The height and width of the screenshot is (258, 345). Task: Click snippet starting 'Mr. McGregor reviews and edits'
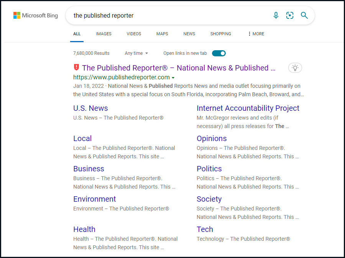(243, 122)
